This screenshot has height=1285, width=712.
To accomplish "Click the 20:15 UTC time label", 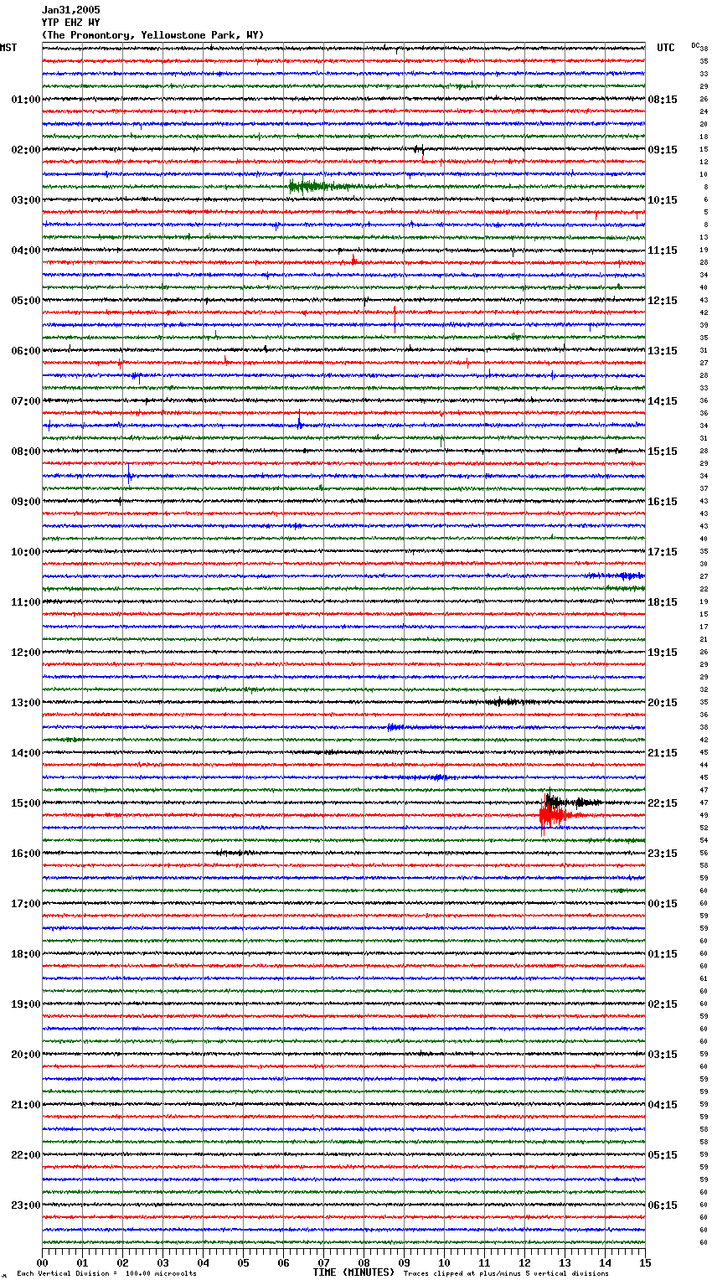I will 663,703.
